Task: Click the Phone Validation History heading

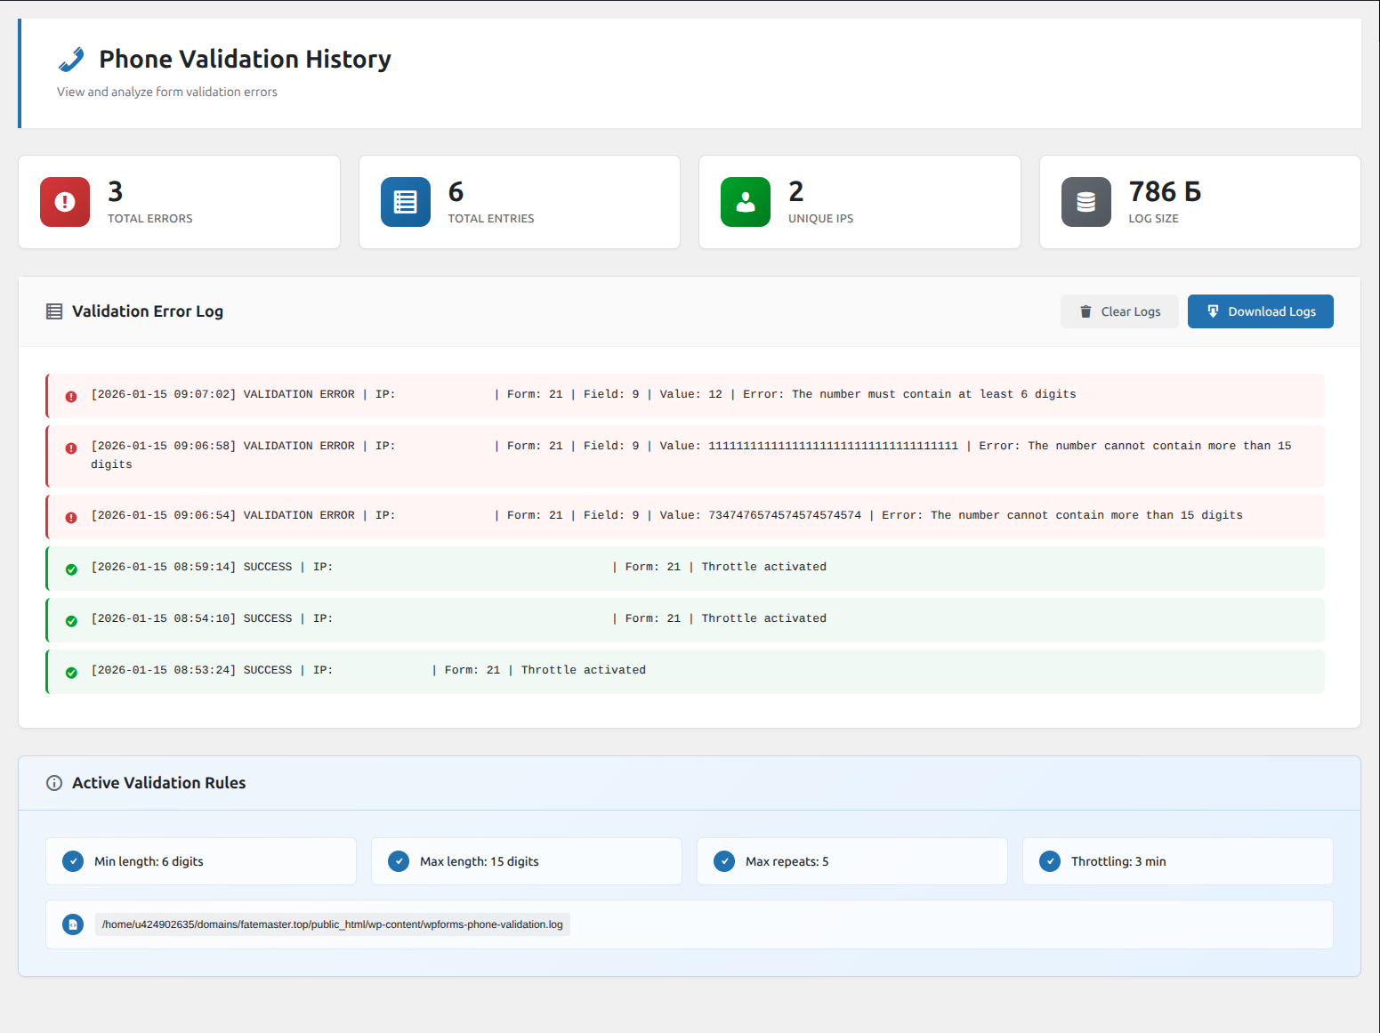Action: coord(245,60)
